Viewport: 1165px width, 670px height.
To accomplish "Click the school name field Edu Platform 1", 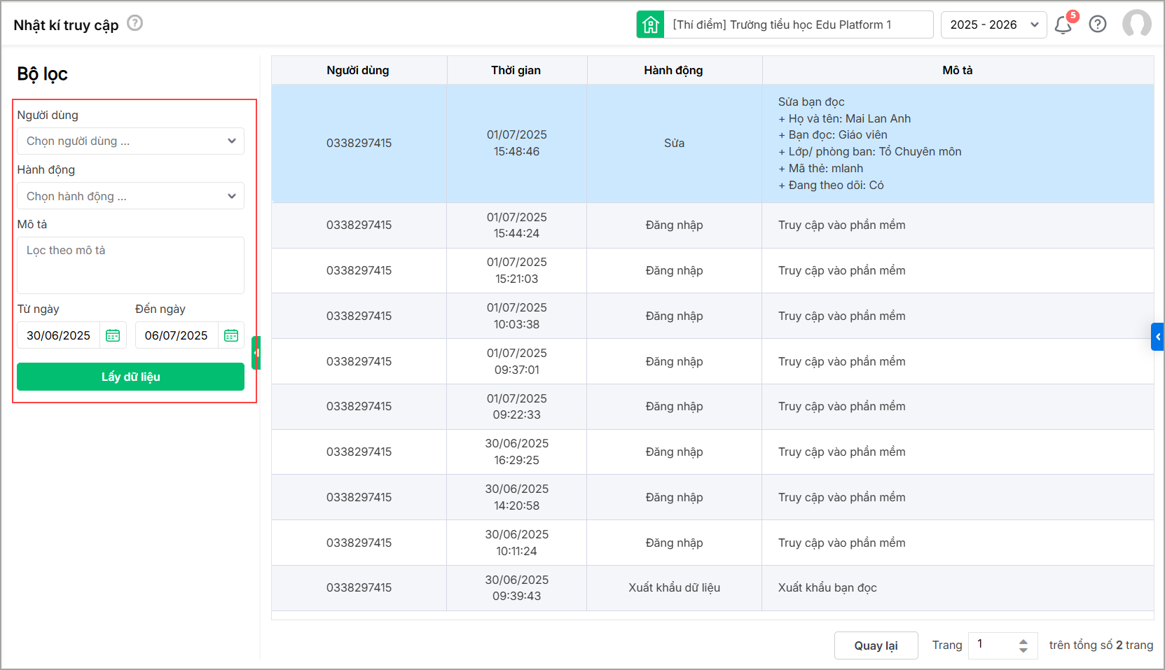I will [x=797, y=25].
